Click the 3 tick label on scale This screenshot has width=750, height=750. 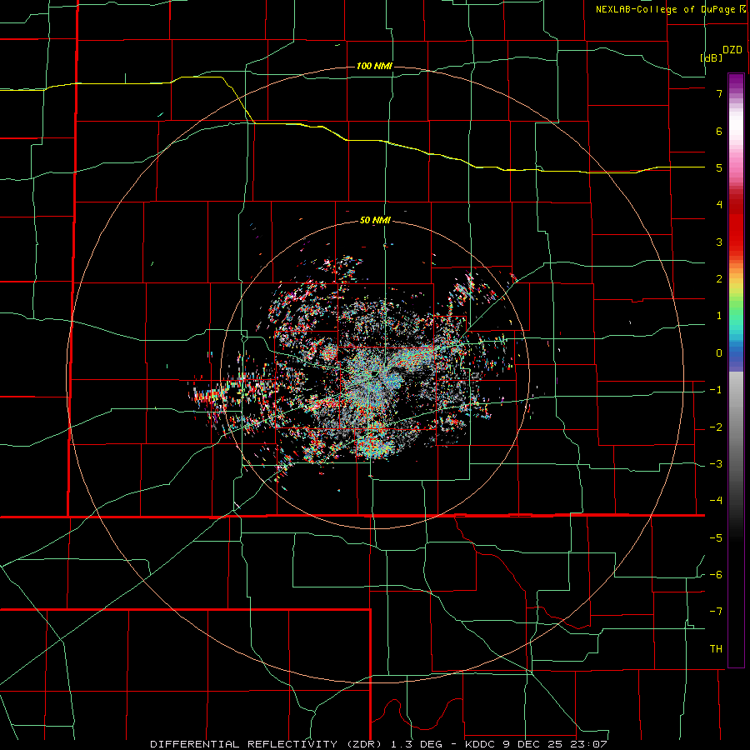[x=719, y=242]
